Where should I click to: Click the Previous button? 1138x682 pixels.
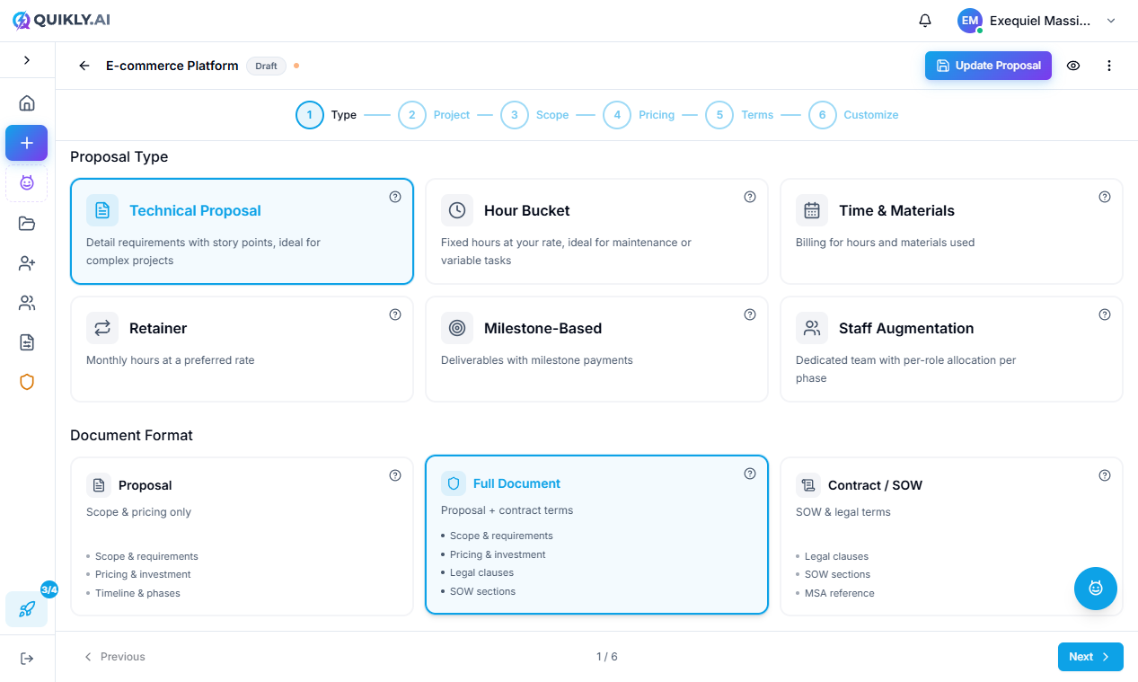pyautogui.click(x=114, y=657)
